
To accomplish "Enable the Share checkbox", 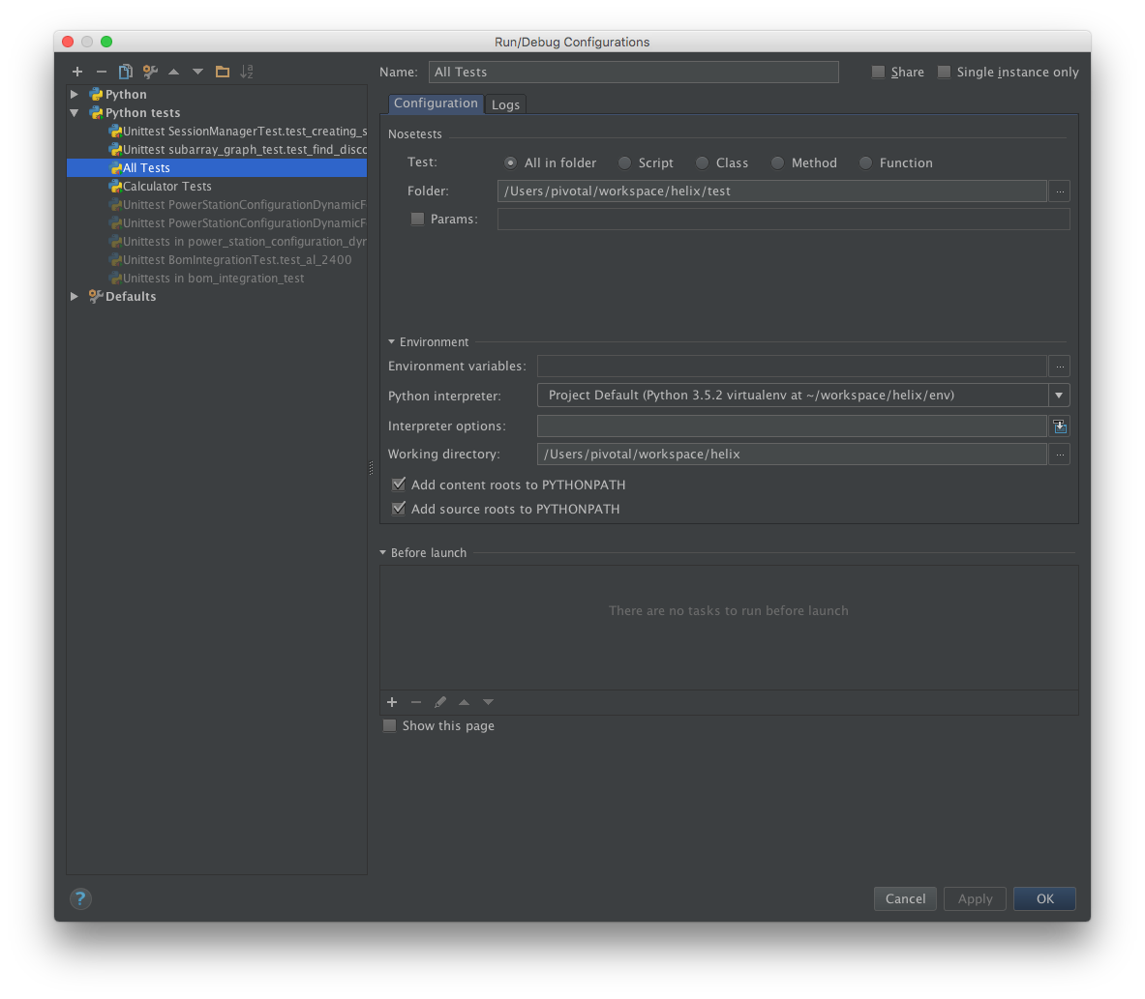I will click(x=879, y=72).
